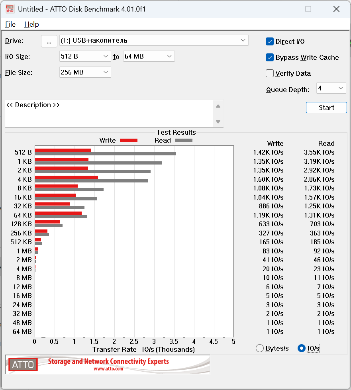Click the ATTO logo in the banner
Screen dimensions: 351x390
23,365
